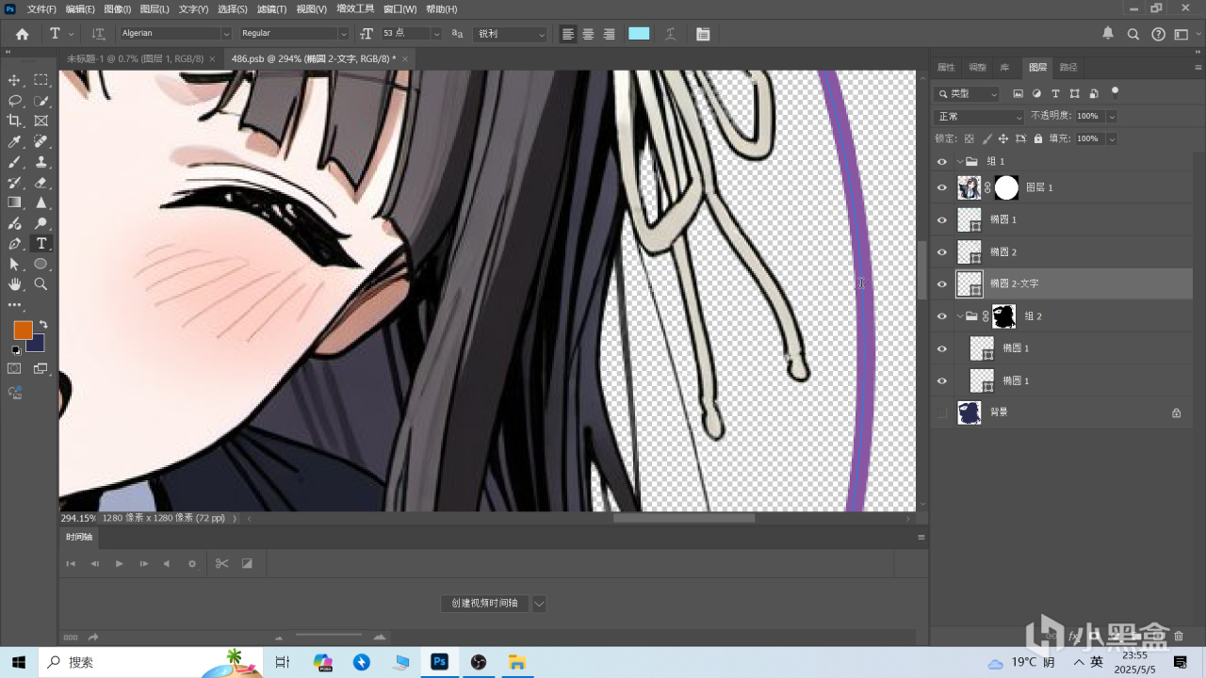Select the Ellipse shape tool
The width and height of the screenshot is (1206, 678).
tap(41, 265)
